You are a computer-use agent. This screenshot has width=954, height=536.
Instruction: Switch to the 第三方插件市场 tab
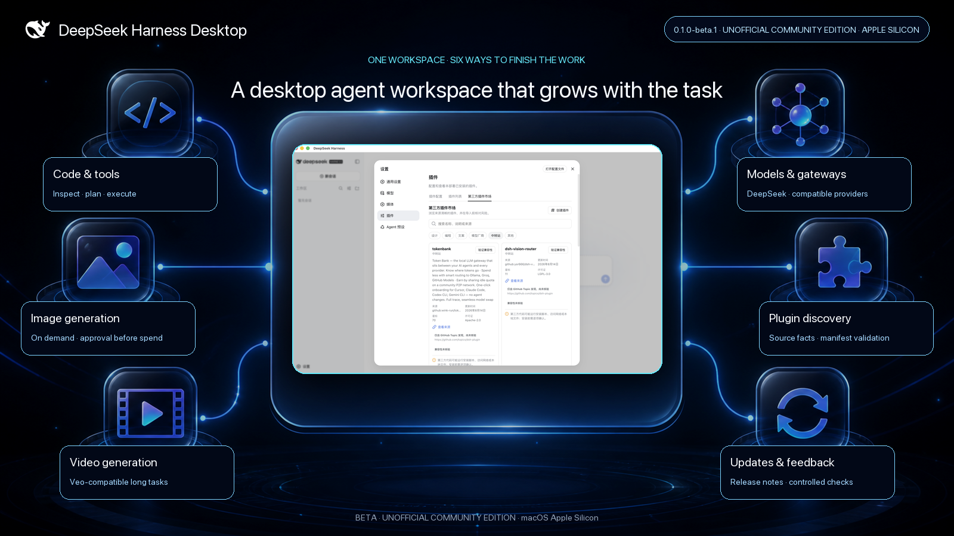pos(479,197)
